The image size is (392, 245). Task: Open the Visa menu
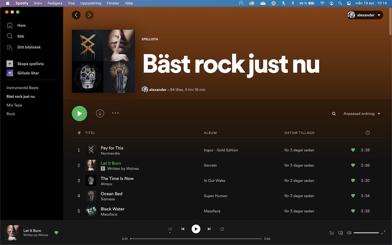(x=71, y=3)
